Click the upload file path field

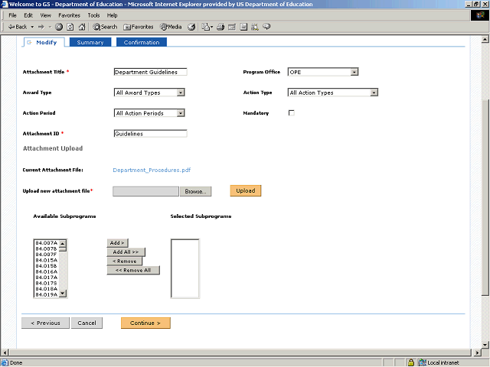point(145,191)
